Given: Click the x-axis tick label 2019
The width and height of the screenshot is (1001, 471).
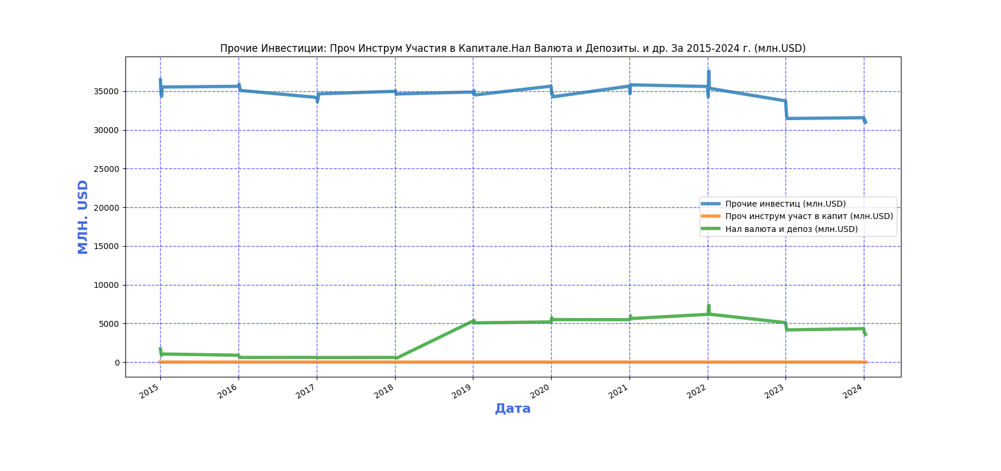Looking at the screenshot, I should tap(463, 391).
